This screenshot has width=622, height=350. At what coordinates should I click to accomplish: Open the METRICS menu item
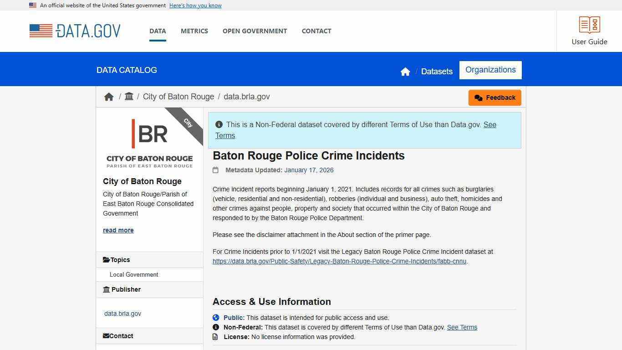(x=194, y=31)
